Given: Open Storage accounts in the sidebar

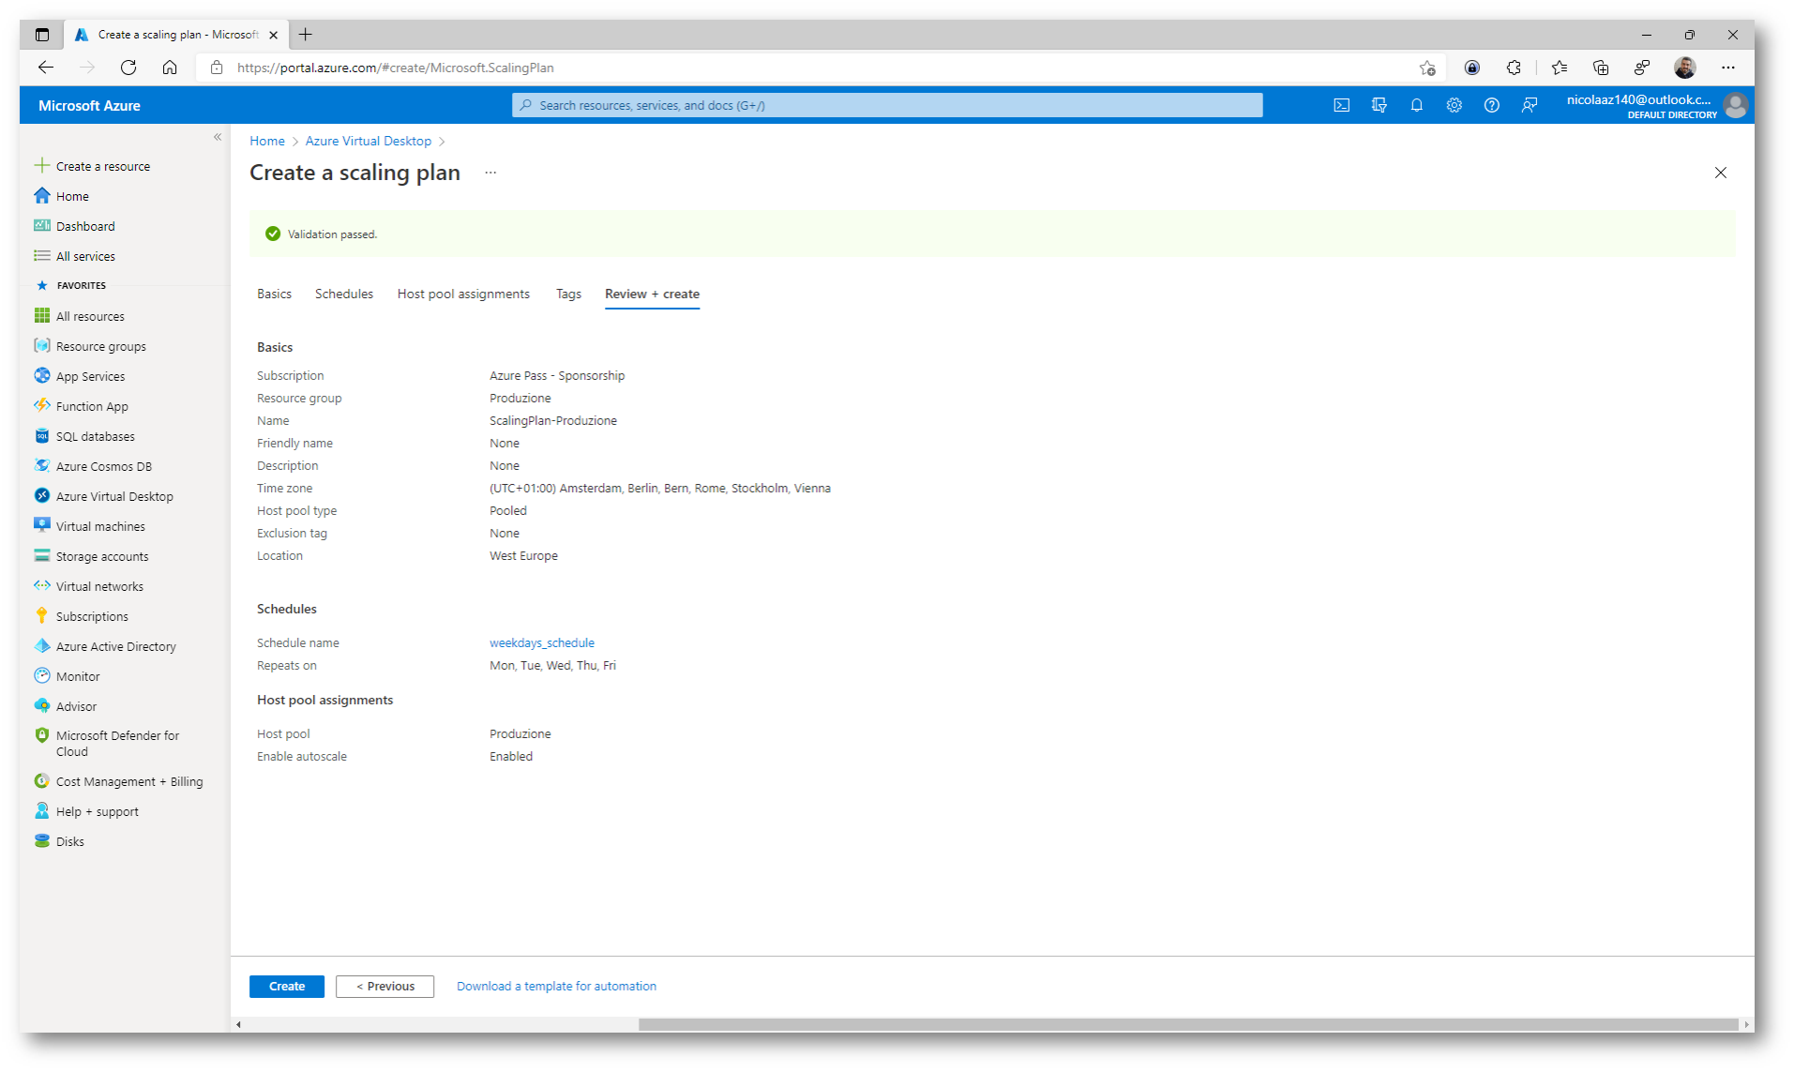Looking at the screenshot, I should tap(92, 556).
